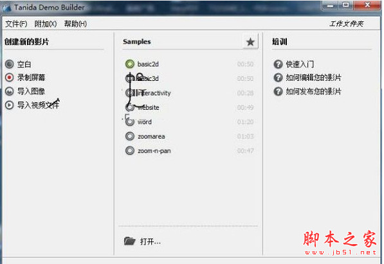Click the question mark icon for 快速入门
384x264 pixels.
tap(278, 64)
